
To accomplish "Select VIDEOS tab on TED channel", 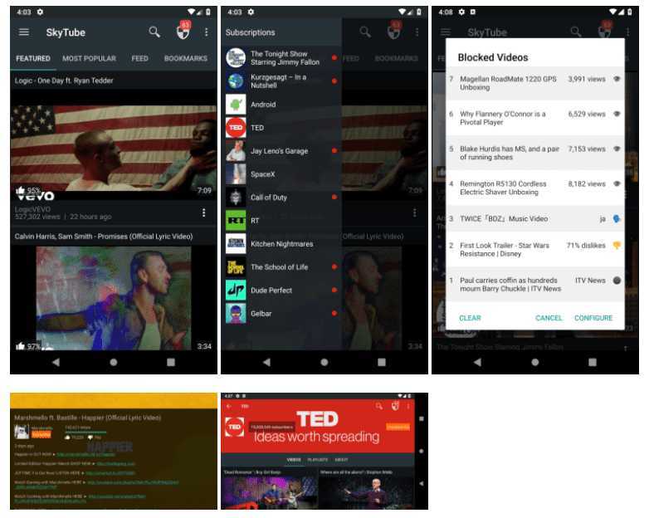I will (294, 460).
